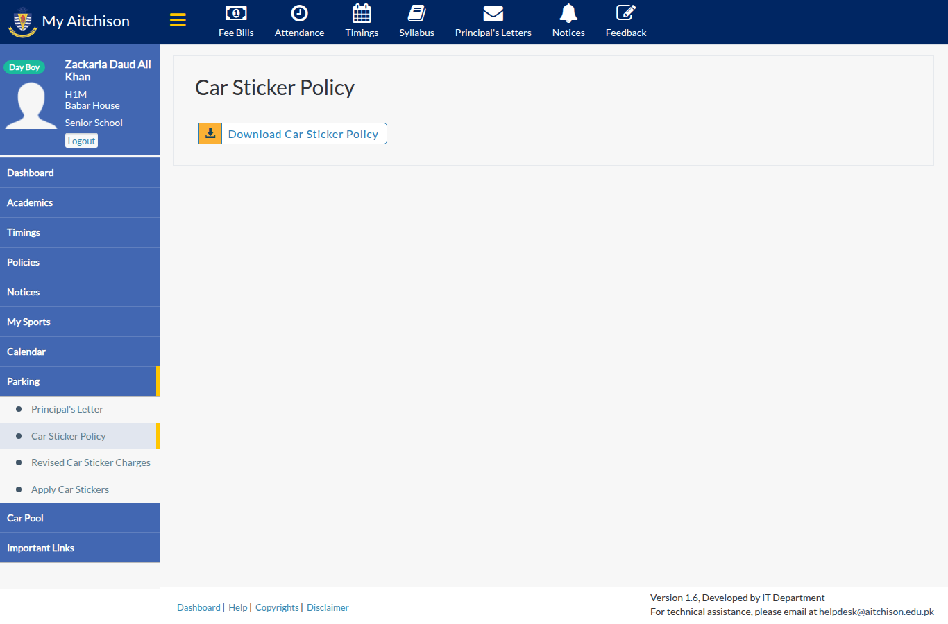Open the Attendance clock icon
948x624 pixels.
tap(299, 13)
